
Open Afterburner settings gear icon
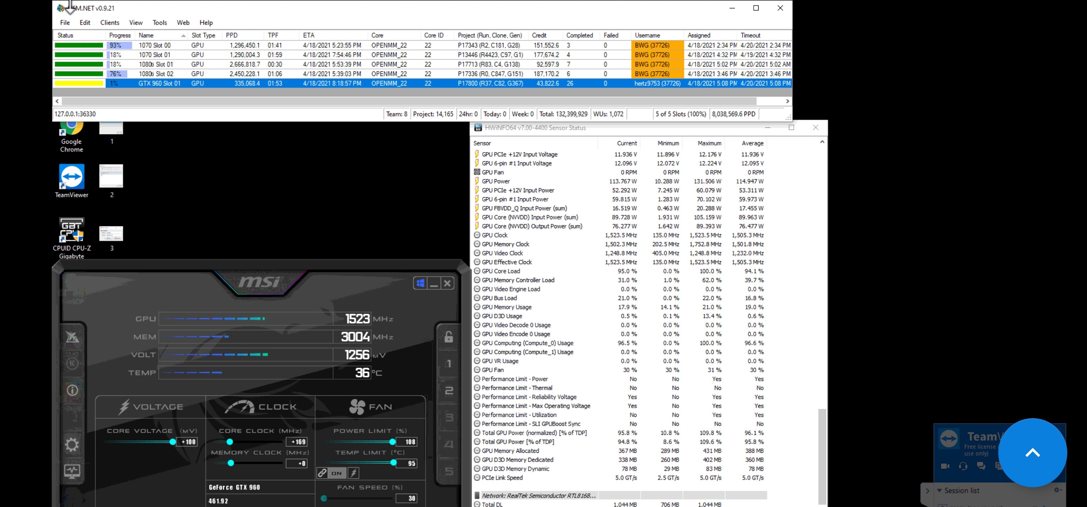tap(72, 445)
